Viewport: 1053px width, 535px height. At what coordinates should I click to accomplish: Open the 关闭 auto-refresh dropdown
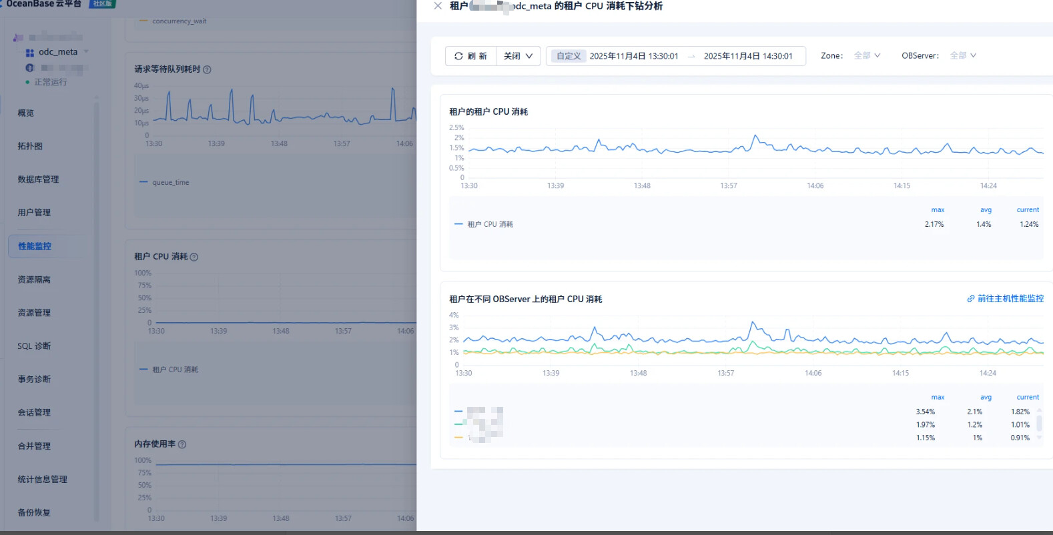(518, 56)
